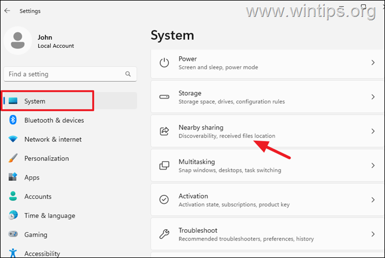Click the Activation checkmark icon
Screen dimensions: 385x258
coord(164,199)
